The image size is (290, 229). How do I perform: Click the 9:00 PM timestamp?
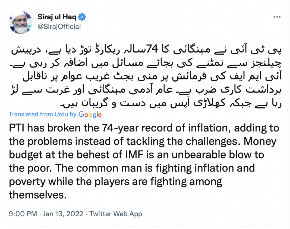pos(23,214)
